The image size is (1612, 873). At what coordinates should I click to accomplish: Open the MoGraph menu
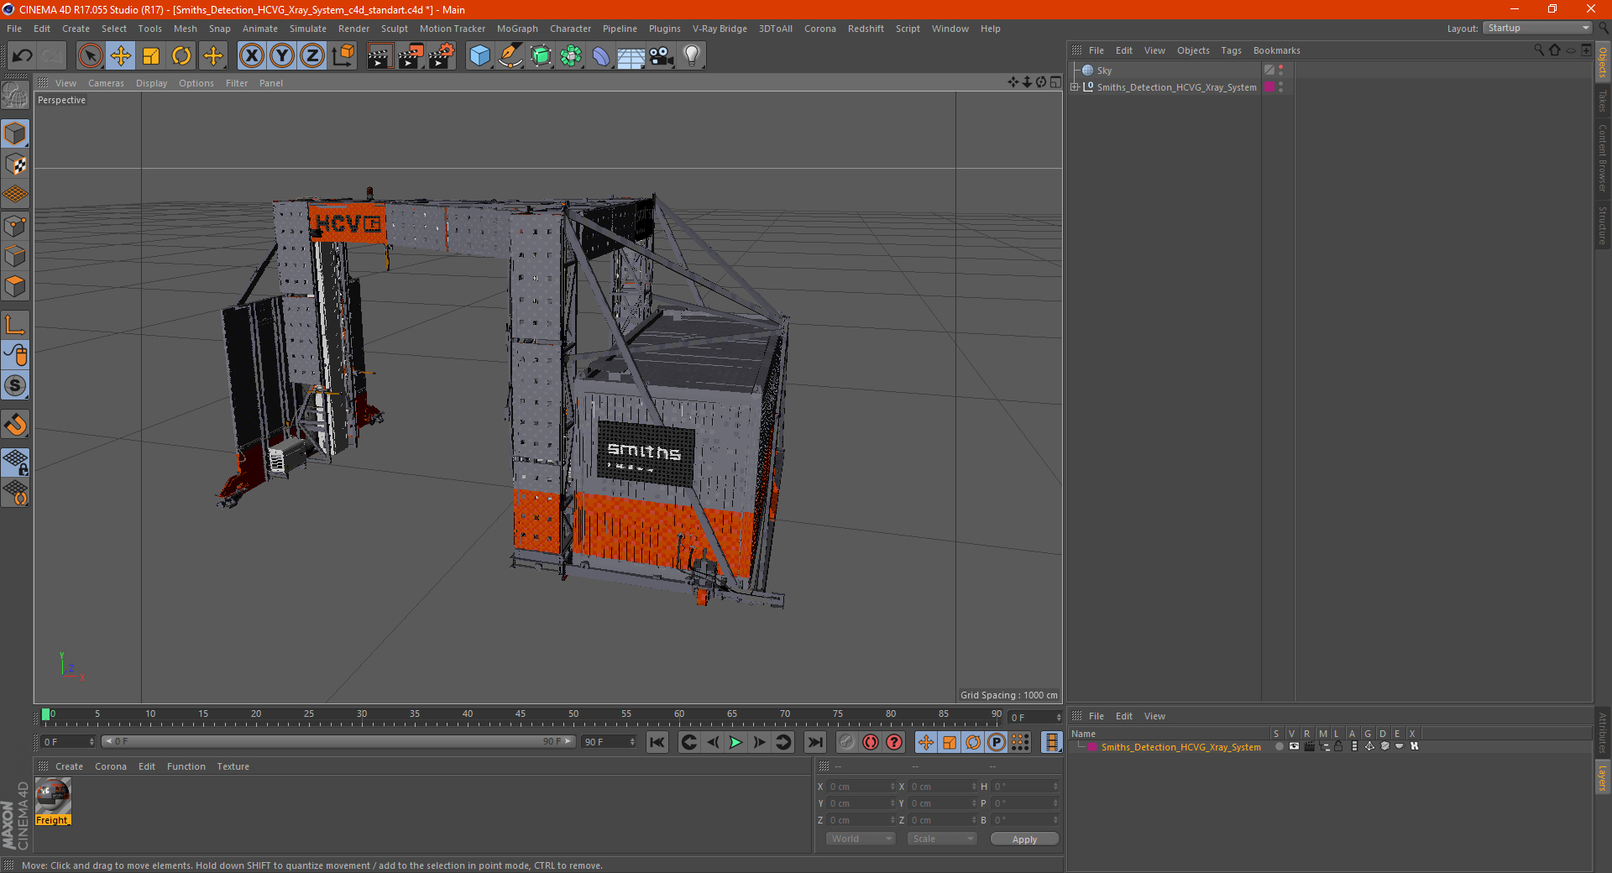tap(517, 29)
